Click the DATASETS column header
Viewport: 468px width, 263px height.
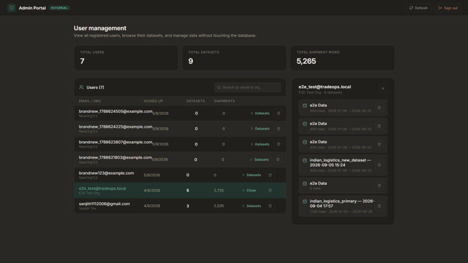[196, 101]
